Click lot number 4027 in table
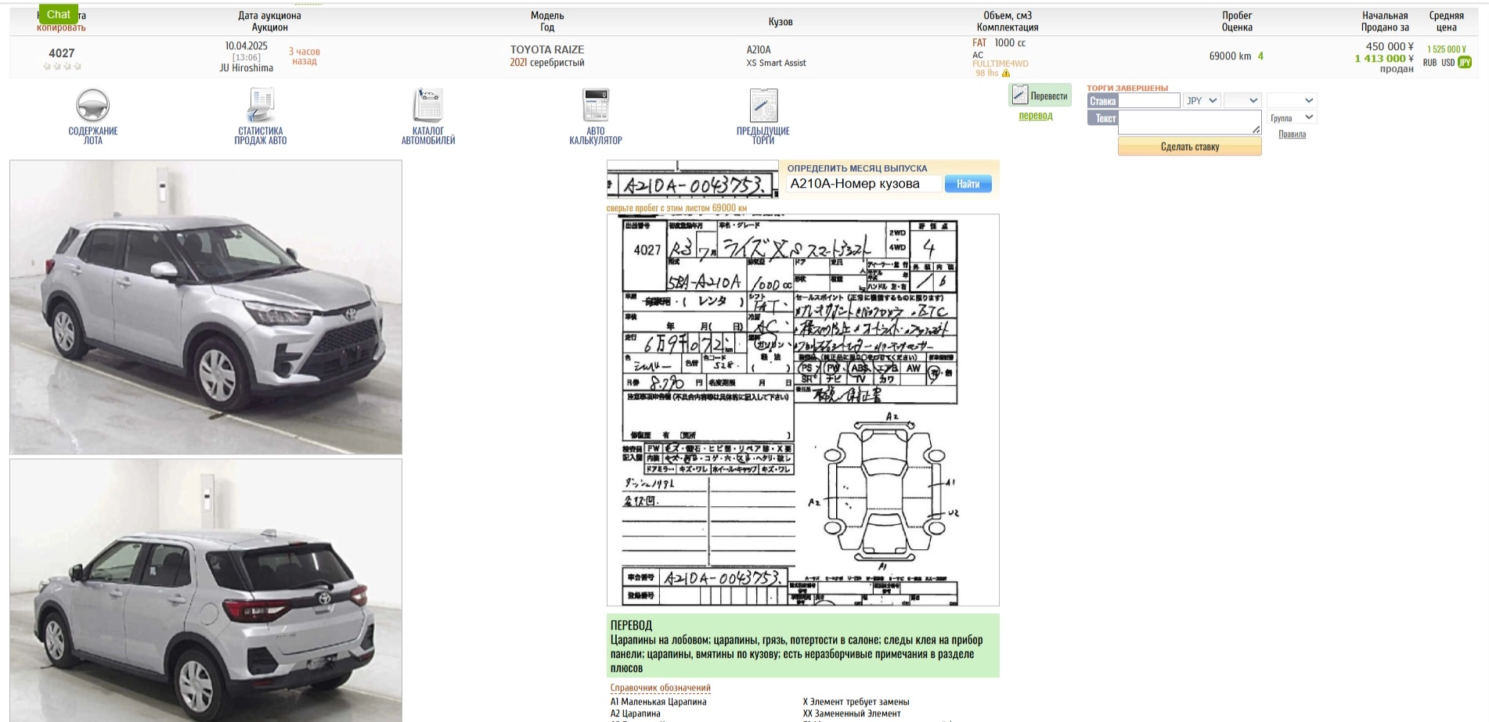 tap(62, 53)
